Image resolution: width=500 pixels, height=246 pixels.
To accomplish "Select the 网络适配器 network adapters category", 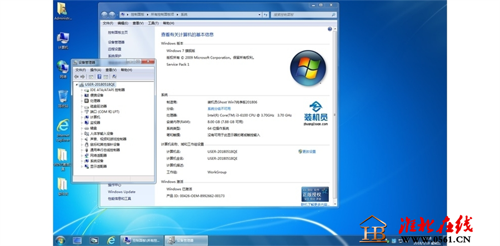I will [98, 156].
